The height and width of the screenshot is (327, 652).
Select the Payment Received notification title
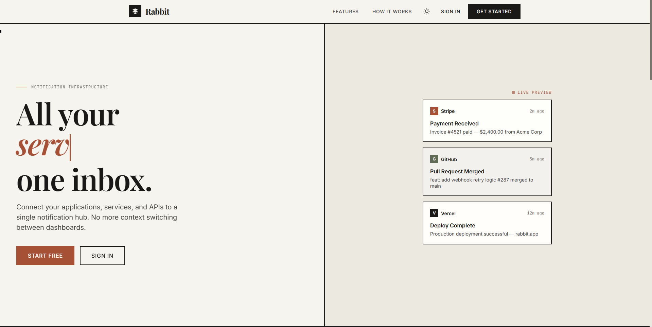tap(454, 123)
